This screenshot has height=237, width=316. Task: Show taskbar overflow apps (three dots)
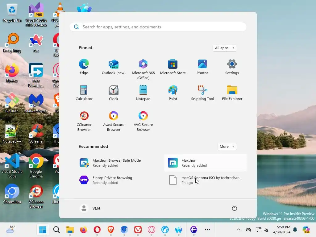[207, 230]
